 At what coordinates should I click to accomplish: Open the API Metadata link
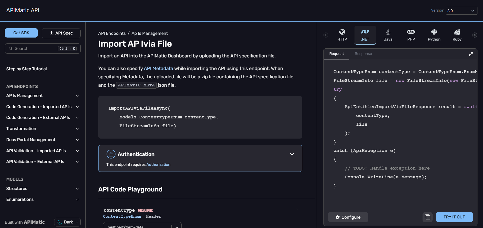coord(158,69)
